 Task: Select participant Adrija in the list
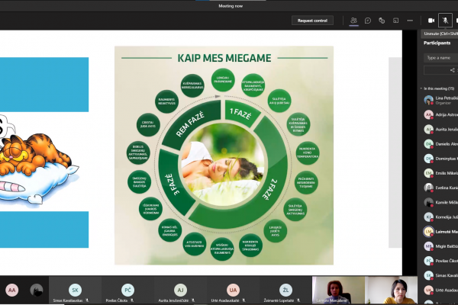tap(440, 114)
